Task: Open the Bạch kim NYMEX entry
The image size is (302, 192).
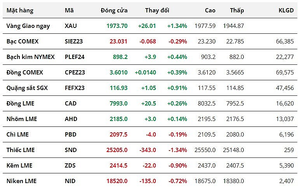Action: [x=31, y=57]
